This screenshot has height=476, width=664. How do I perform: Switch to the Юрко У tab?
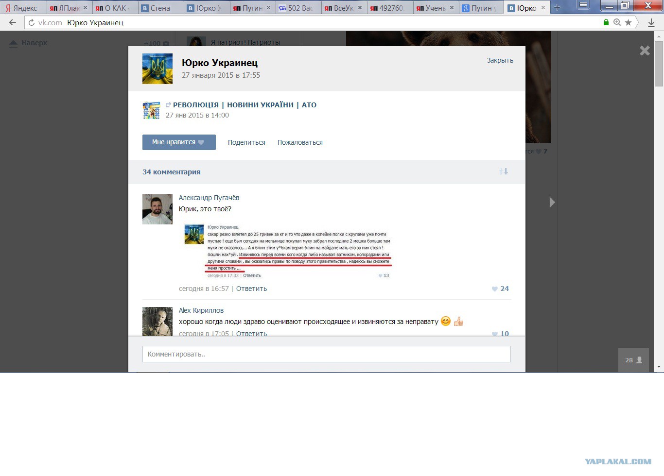click(206, 8)
